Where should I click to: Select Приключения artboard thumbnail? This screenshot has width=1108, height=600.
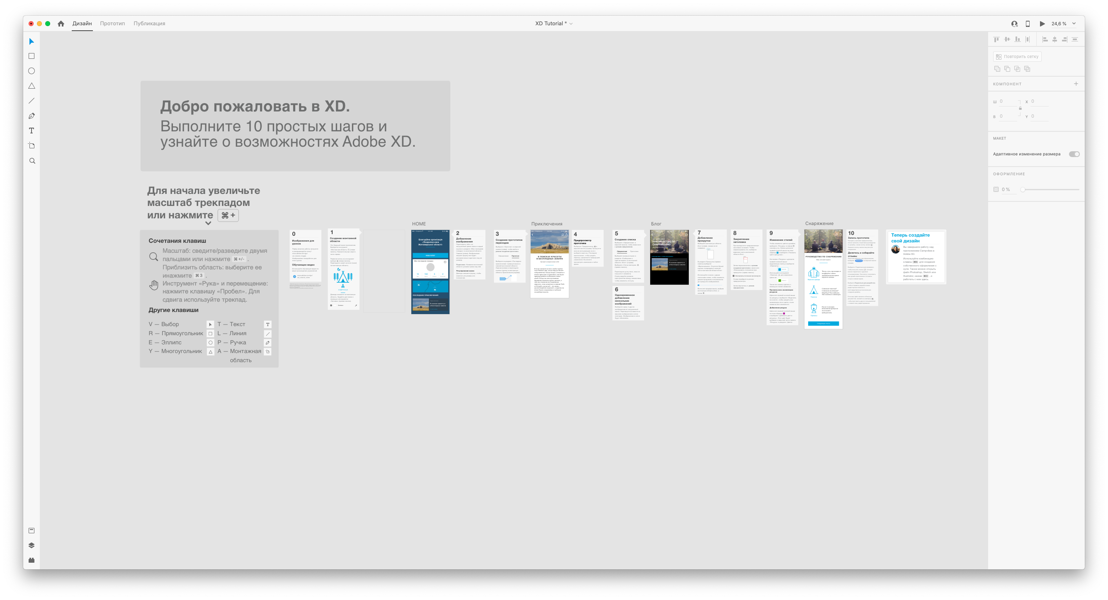point(549,264)
